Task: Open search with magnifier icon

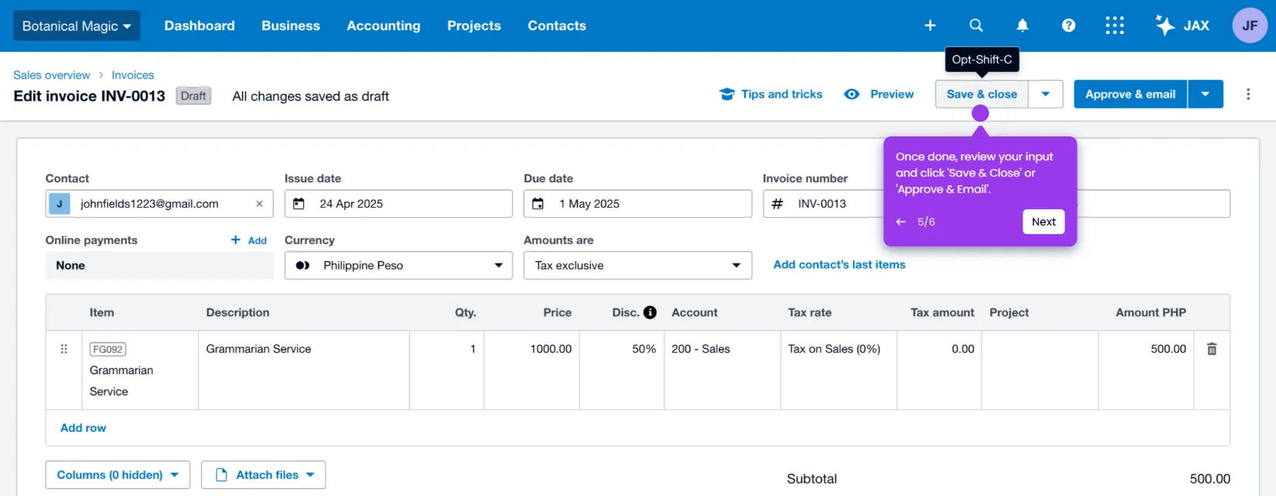Action: point(976,26)
